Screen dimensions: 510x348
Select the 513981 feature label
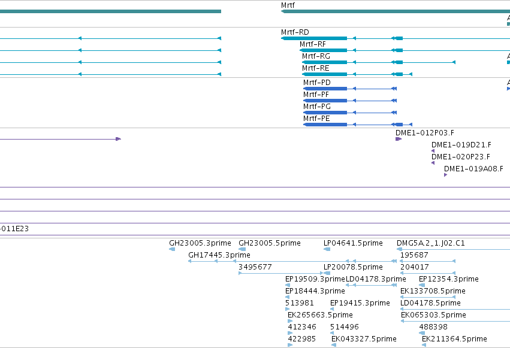(x=299, y=303)
